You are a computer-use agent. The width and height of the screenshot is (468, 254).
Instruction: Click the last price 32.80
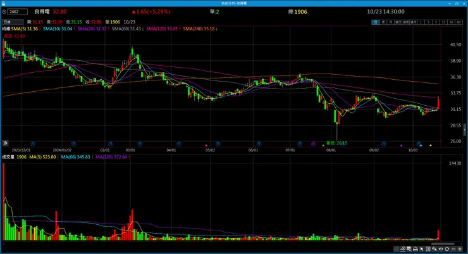pos(59,11)
